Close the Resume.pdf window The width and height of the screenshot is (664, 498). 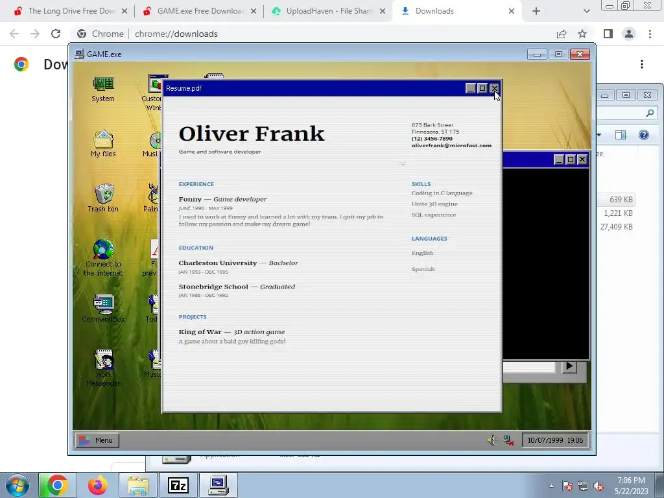point(494,88)
